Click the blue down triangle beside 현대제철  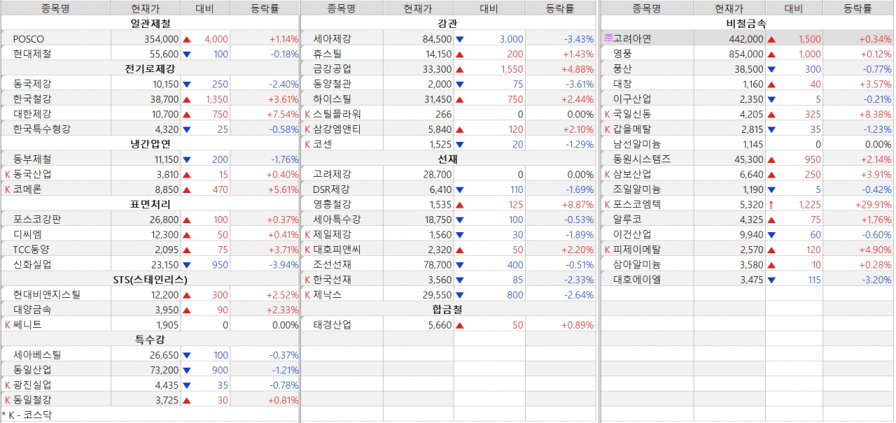click(187, 54)
